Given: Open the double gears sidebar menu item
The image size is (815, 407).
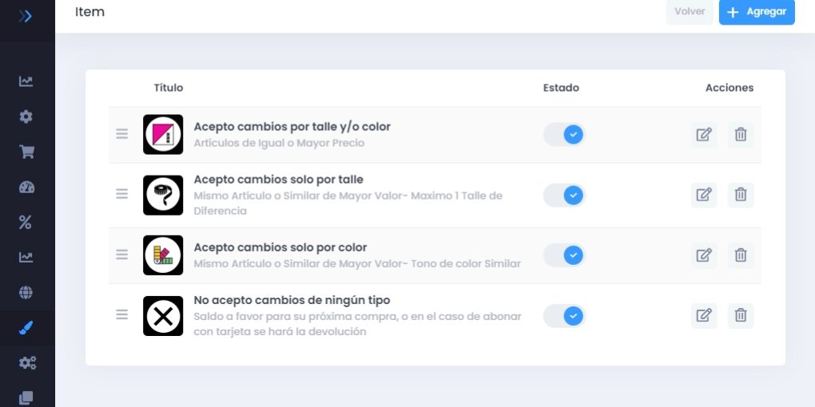Looking at the screenshot, I should click(x=26, y=363).
